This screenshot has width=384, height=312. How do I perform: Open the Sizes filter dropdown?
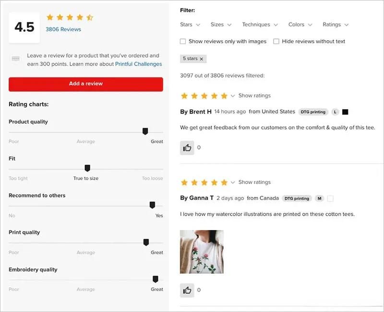pos(221,25)
